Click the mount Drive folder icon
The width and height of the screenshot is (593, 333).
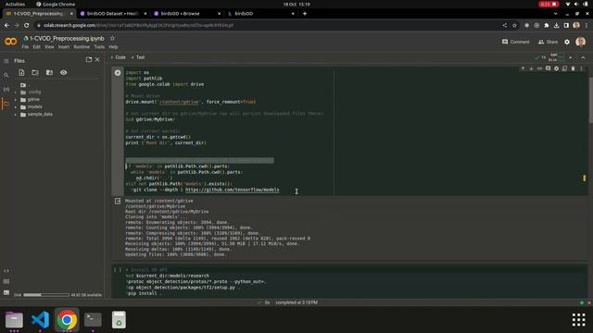(49, 72)
